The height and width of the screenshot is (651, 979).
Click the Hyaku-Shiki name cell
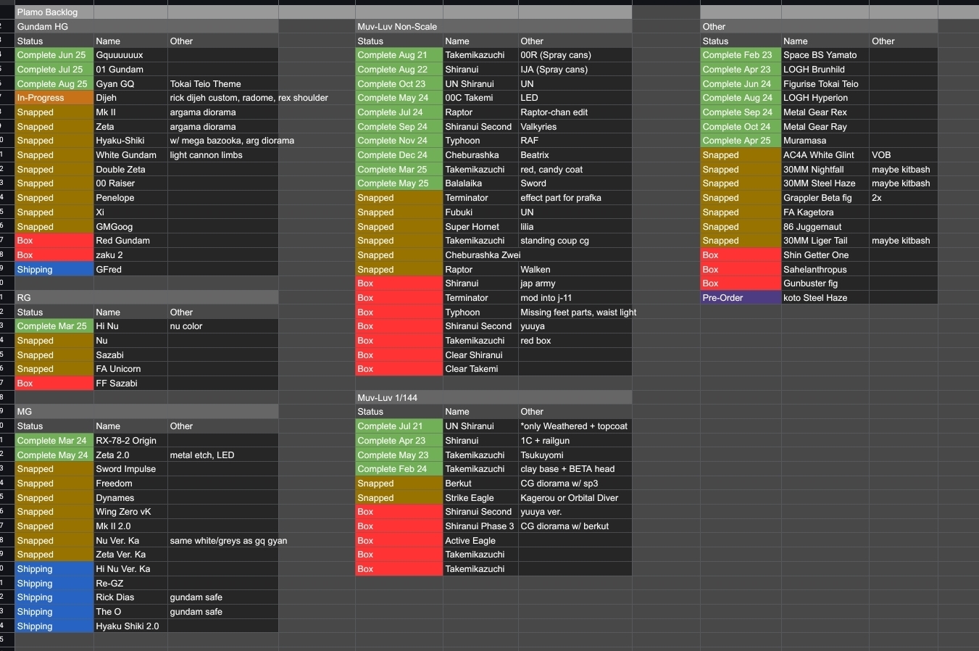tap(130, 141)
